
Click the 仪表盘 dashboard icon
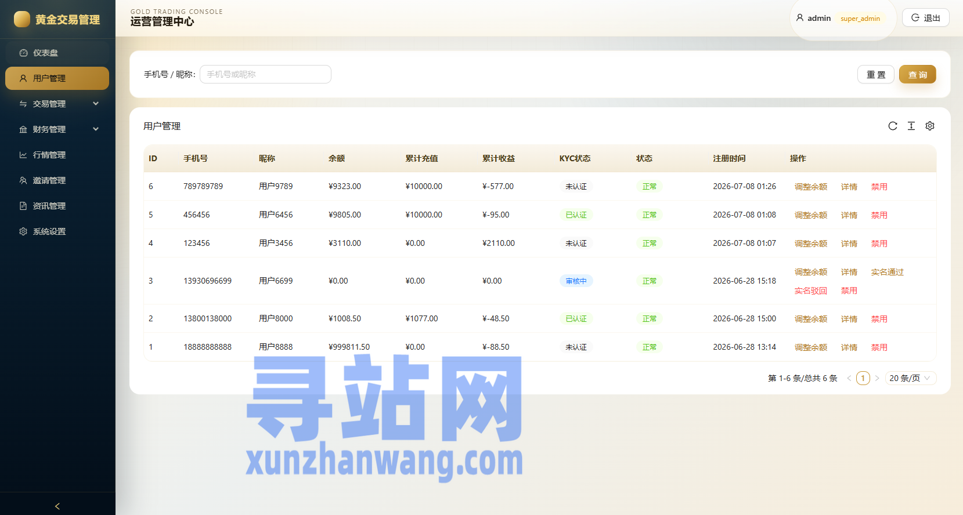click(x=23, y=53)
